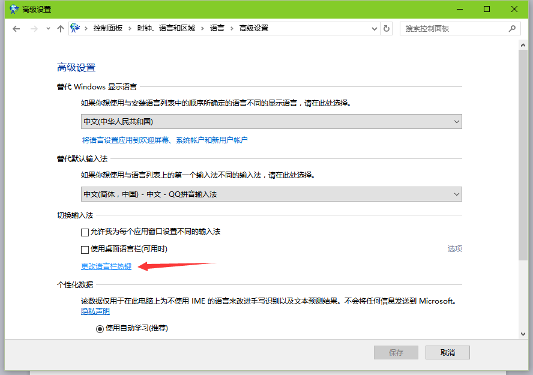The height and width of the screenshot is (375, 533).
Task: Click the refresh button in address bar
Action: click(387, 28)
